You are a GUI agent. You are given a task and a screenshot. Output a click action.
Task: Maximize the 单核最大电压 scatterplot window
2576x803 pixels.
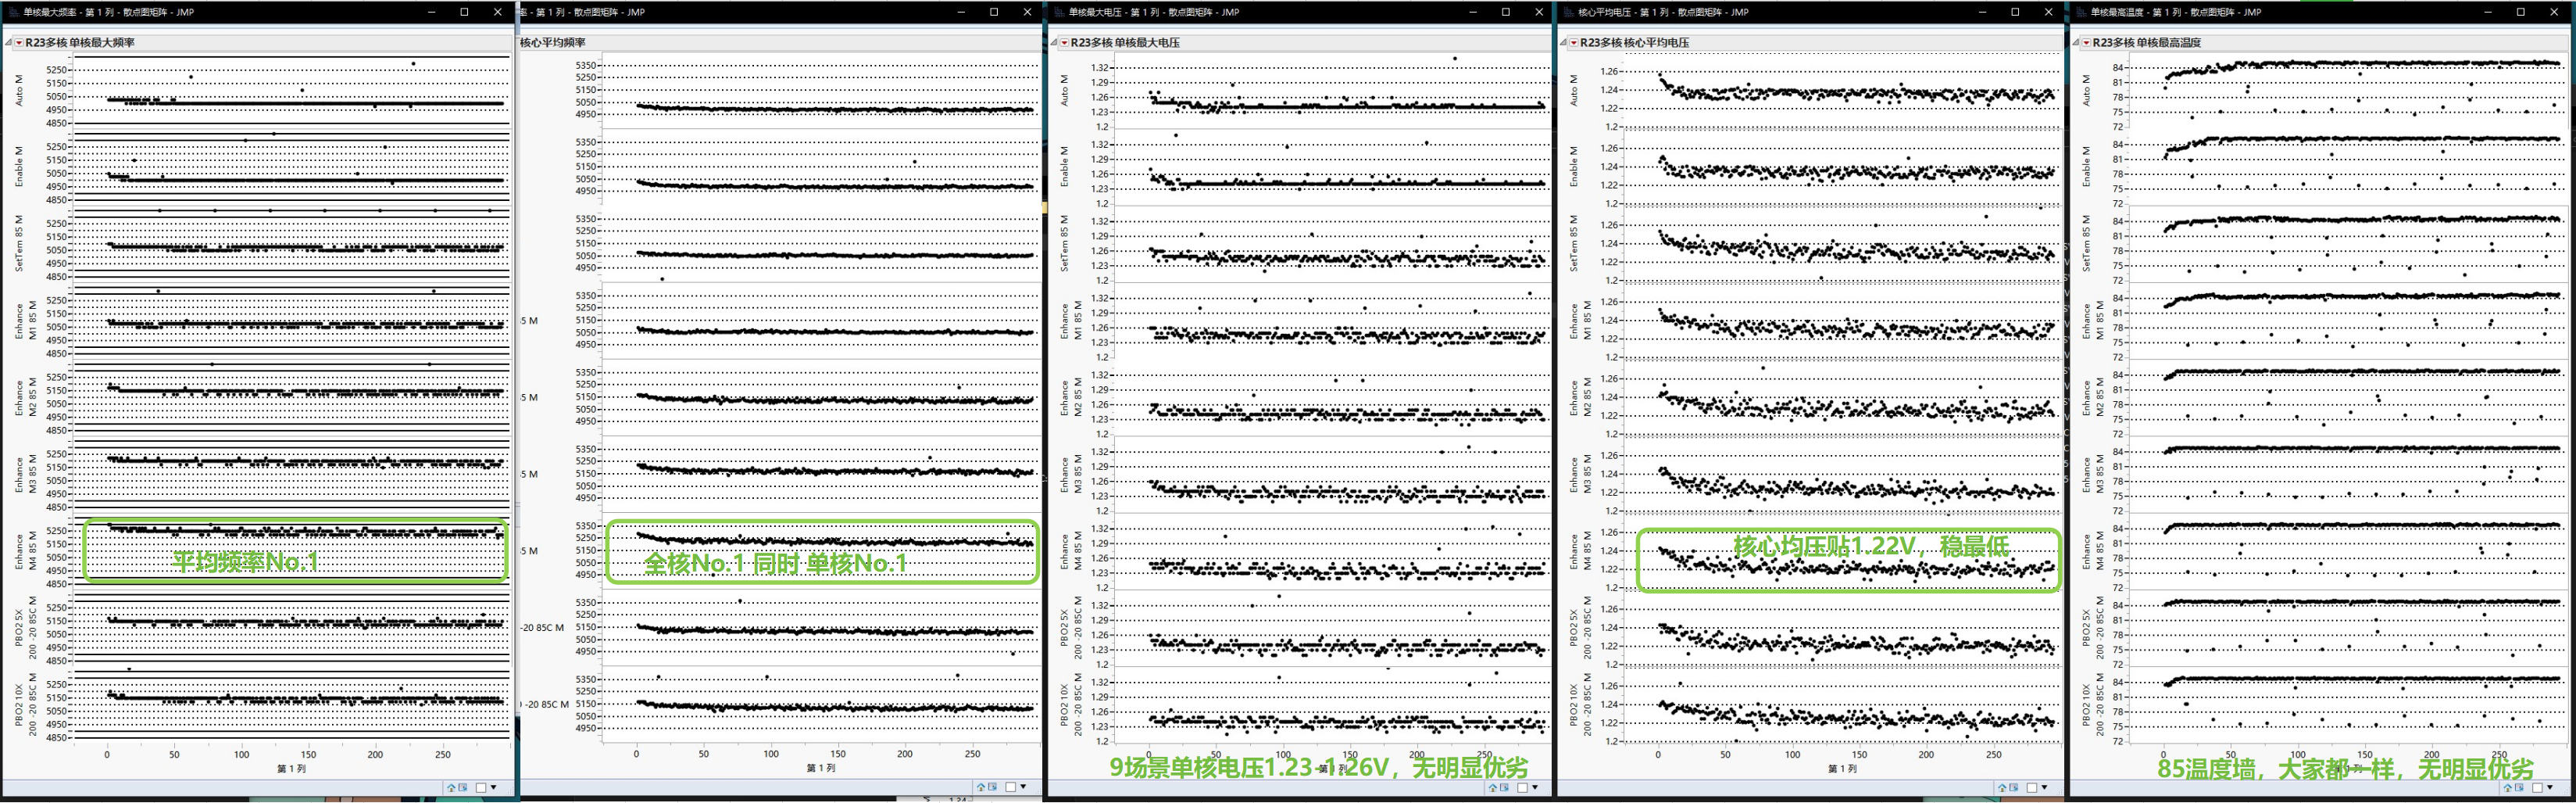1505,12
